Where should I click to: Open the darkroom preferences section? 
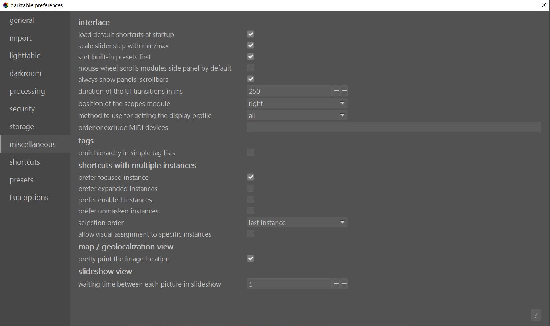click(x=25, y=73)
